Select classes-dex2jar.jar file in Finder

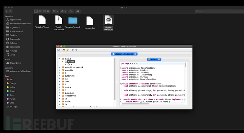click(108, 23)
